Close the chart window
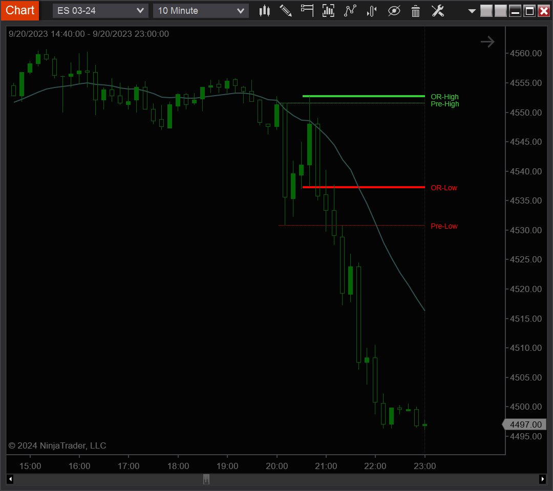The width and height of the screenshot is (553, 491). coord(544,11)
